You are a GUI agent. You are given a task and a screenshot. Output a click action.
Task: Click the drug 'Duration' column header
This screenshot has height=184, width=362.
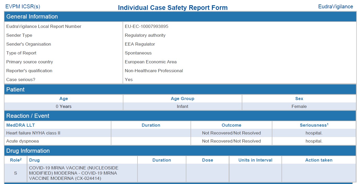click(162, 160)
